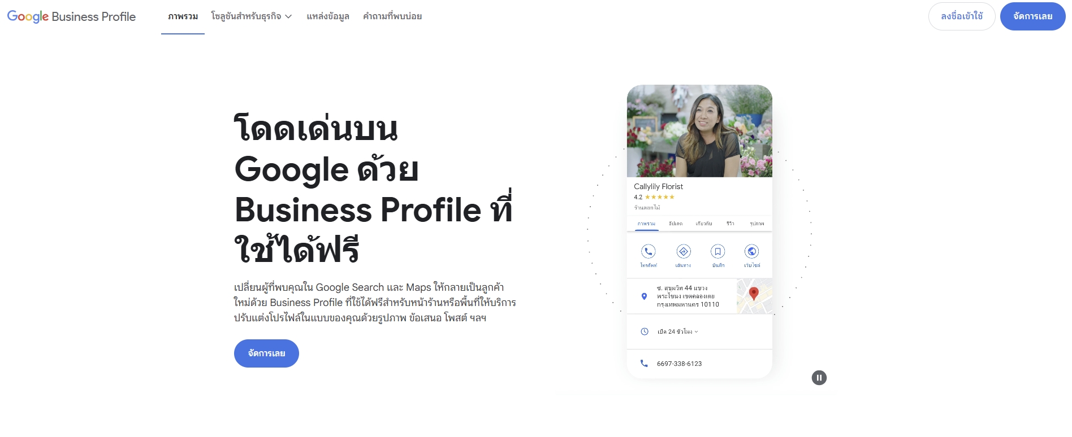The width and height of the screenshot is (1072, 437).
Task: Click the Google Business Profile logo
Action: [x=71, y=16]
